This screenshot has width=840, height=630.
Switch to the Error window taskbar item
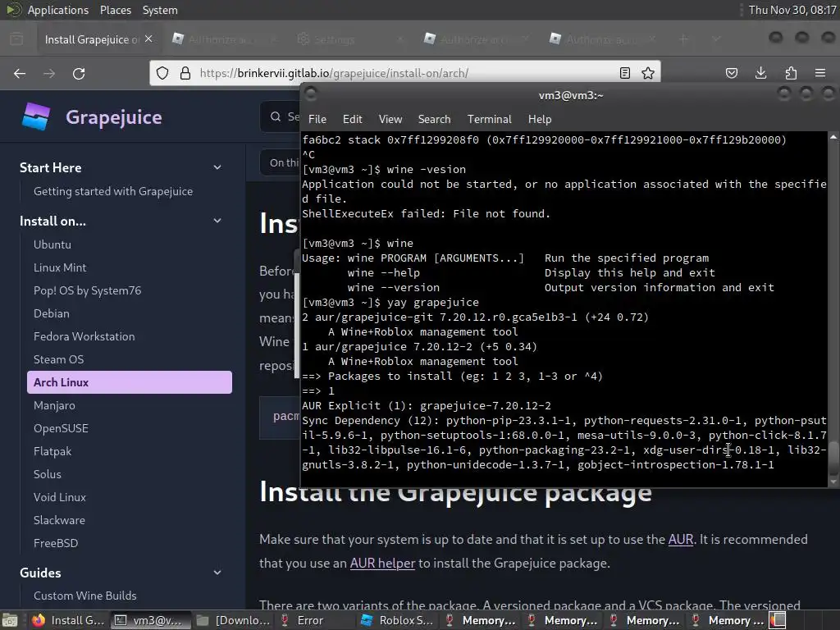[315, 620]
